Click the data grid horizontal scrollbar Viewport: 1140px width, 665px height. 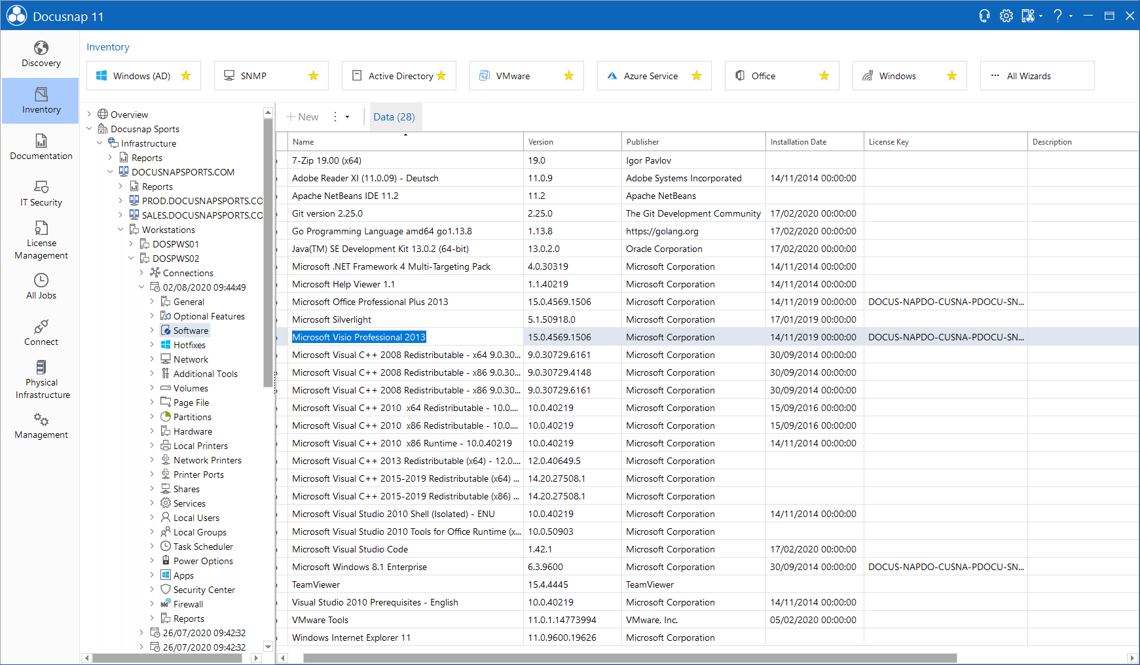tap(629, 658)
